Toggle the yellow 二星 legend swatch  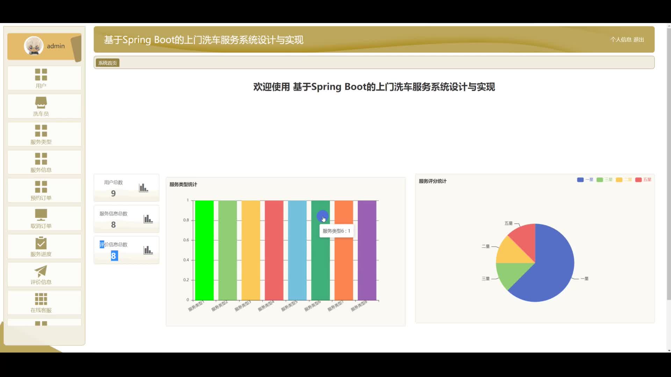(619, 180)
